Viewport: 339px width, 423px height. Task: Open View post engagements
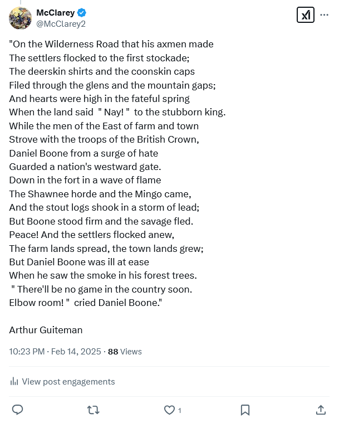click(68, 382)
